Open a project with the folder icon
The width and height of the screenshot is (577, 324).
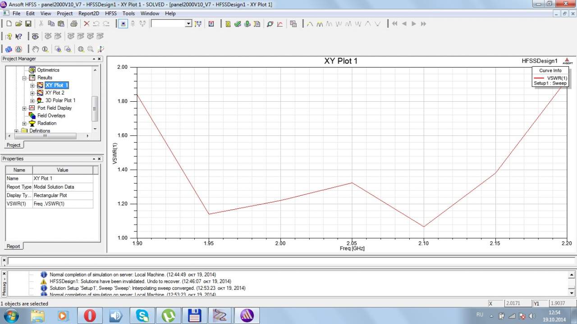pyautogui.click(x=18, y=24)
